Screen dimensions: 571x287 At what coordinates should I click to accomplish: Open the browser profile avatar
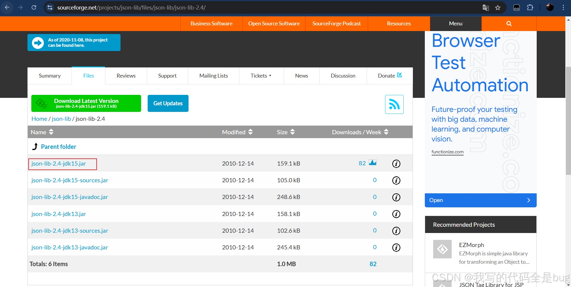pos(550,7)
